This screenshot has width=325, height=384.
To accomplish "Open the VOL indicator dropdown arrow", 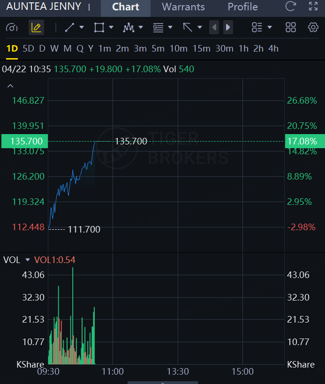I will 28,260.
